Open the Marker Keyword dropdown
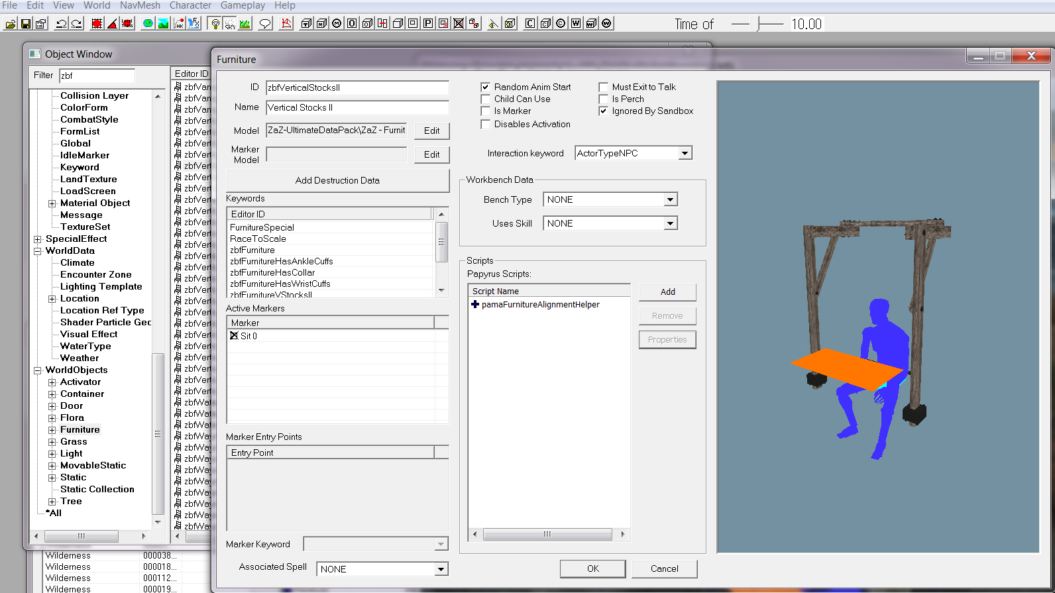 [x=441, y=544]
